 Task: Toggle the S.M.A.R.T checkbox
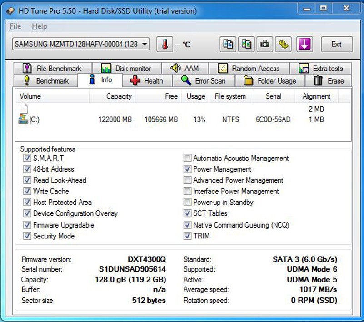point(27,158)
